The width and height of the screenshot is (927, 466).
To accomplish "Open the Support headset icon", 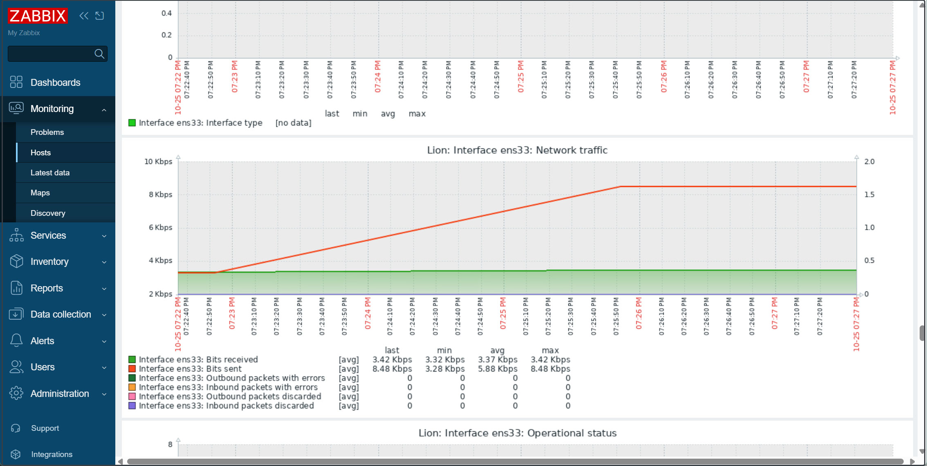I will click(16, 428).
